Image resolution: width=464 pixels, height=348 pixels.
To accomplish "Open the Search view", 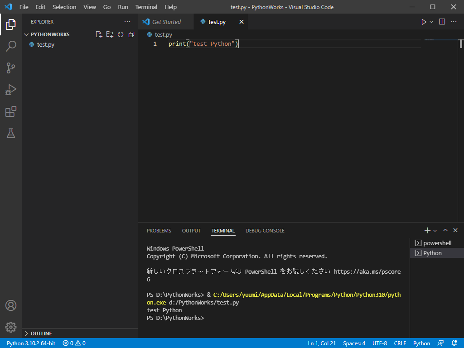I will pyautogui.click(x=11, y=46).
